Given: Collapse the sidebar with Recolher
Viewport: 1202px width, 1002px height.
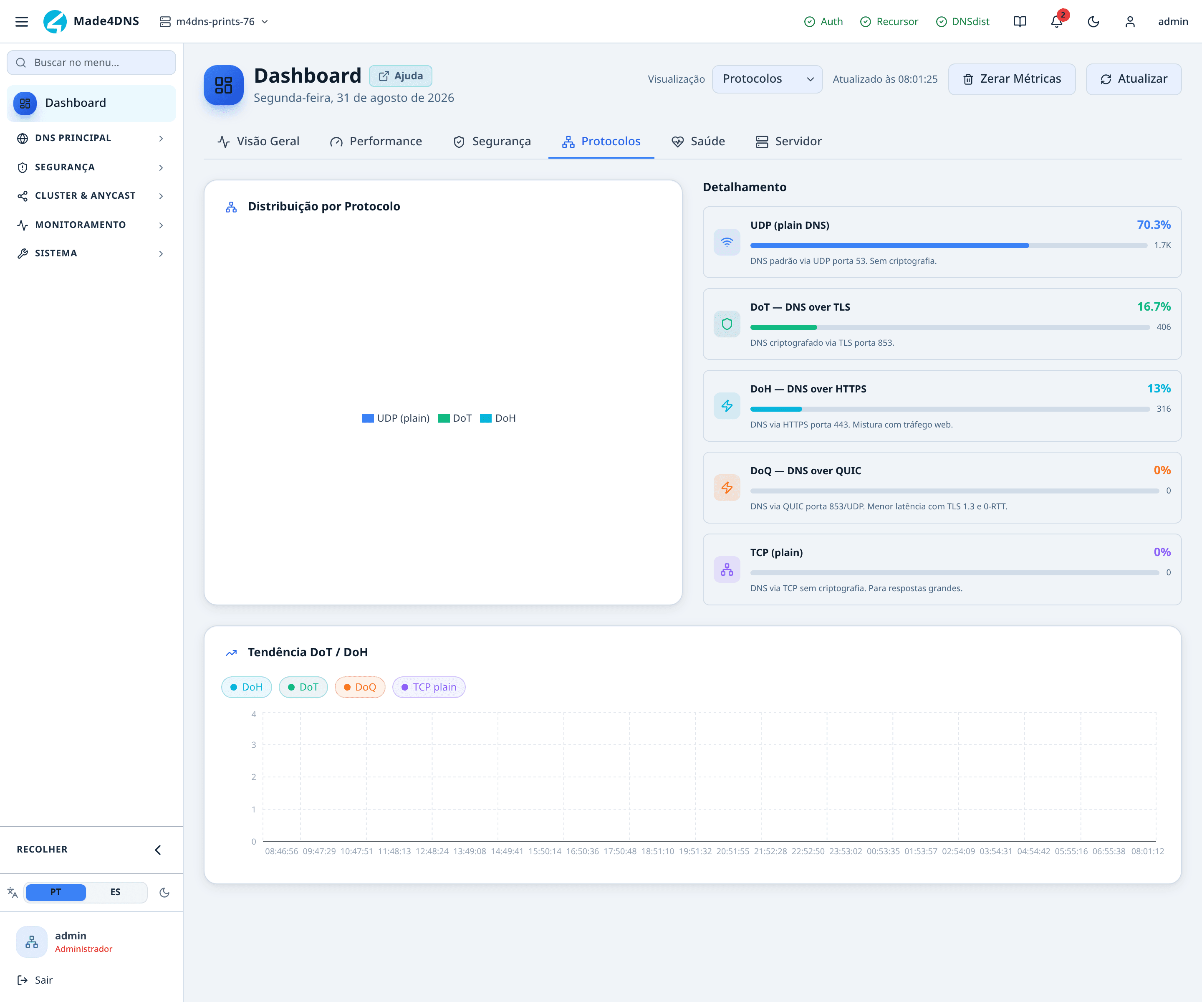Looking at the screenshot, I should [x=91, y=850].
